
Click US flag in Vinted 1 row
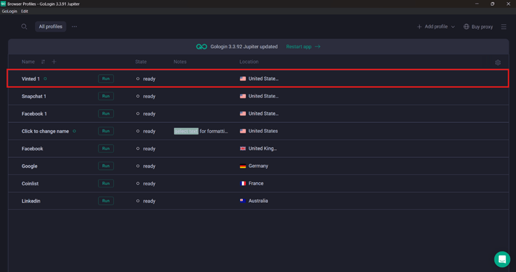(x=243, y=79)
